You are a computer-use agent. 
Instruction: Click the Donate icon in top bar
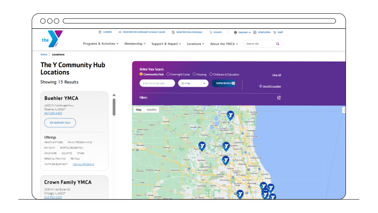coord(211,32)
